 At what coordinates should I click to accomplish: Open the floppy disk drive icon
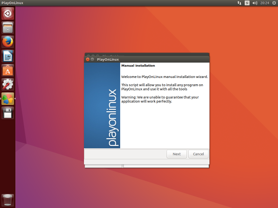point(8,113)
